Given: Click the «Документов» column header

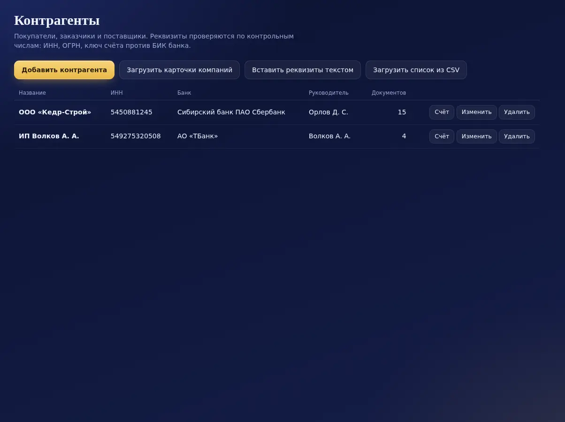Looking at the screenshot, I should pyautogui.click(x=389, y=93).
